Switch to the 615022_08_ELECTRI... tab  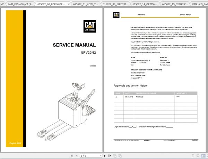click(x=115, y=4)
